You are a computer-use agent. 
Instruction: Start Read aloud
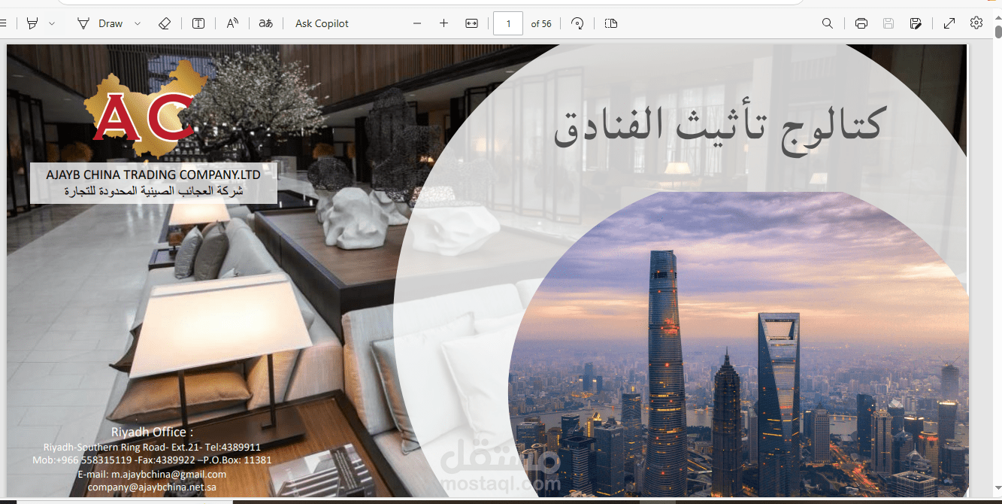click(x=232, y=23)
